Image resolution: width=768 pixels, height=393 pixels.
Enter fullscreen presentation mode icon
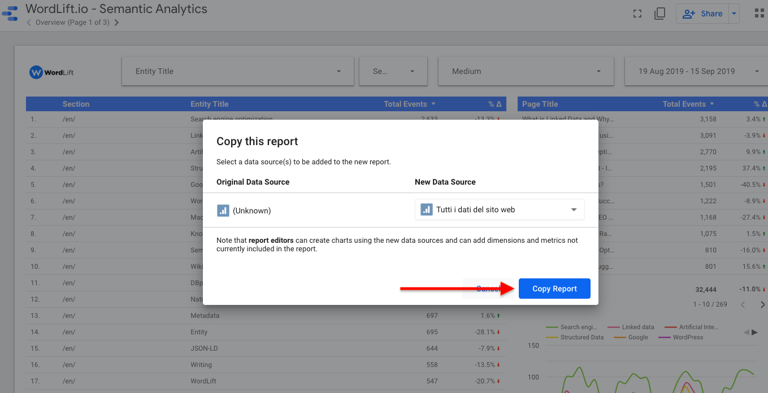coord(637,14)
